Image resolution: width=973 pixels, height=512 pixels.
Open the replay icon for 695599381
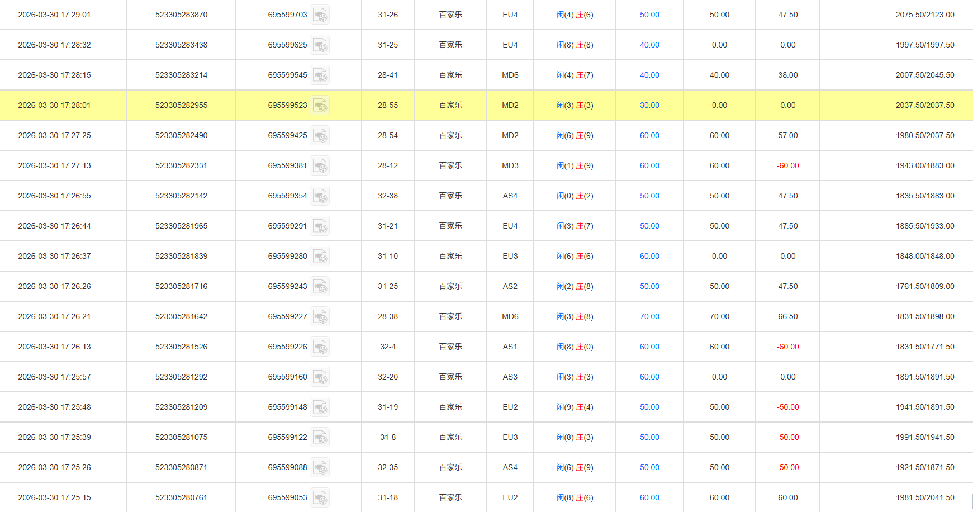[320, 165]
